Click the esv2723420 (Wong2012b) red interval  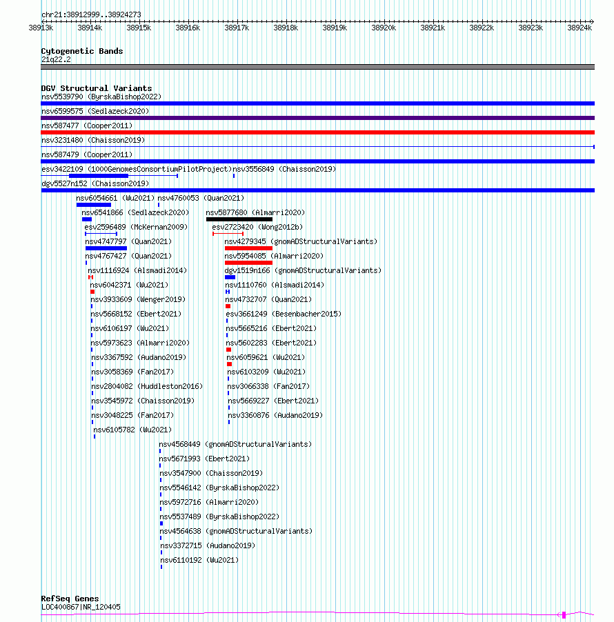[x=228, y=234]
